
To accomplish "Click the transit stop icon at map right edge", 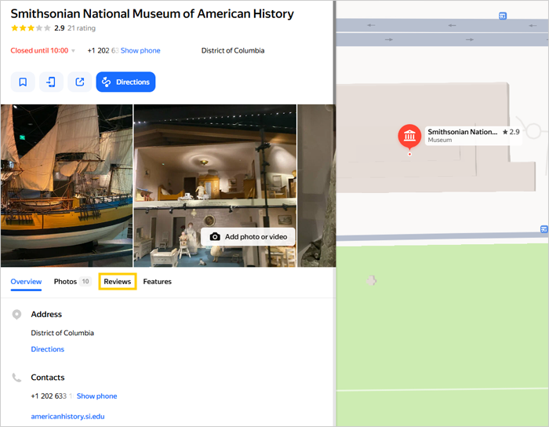I will point(544,229).
